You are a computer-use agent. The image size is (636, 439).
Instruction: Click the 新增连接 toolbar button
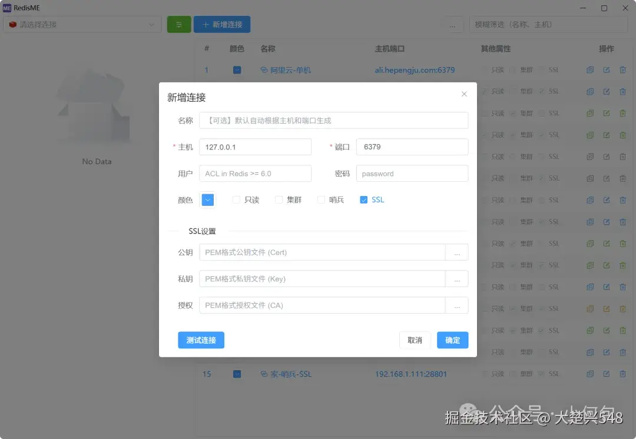222,24
